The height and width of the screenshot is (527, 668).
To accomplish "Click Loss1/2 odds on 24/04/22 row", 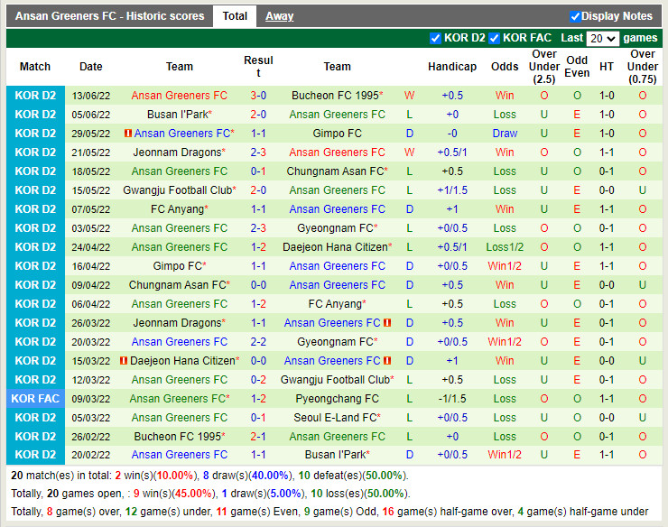I will click(505, 247).
